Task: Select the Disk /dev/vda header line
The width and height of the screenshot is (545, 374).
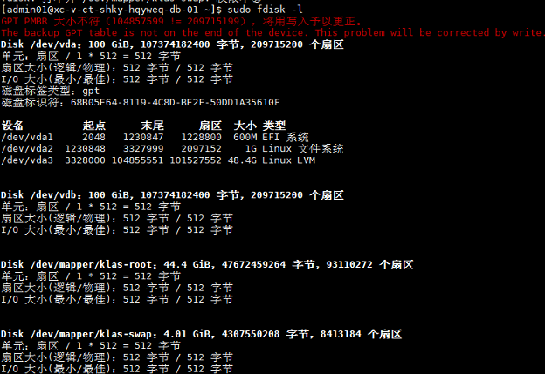Action: pyautogui.click(x=172, y=44)
